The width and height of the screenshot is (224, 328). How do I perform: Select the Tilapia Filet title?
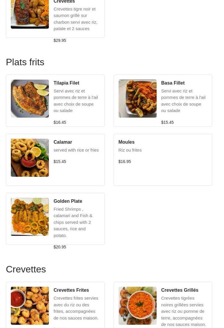click(x=66, y=83)
